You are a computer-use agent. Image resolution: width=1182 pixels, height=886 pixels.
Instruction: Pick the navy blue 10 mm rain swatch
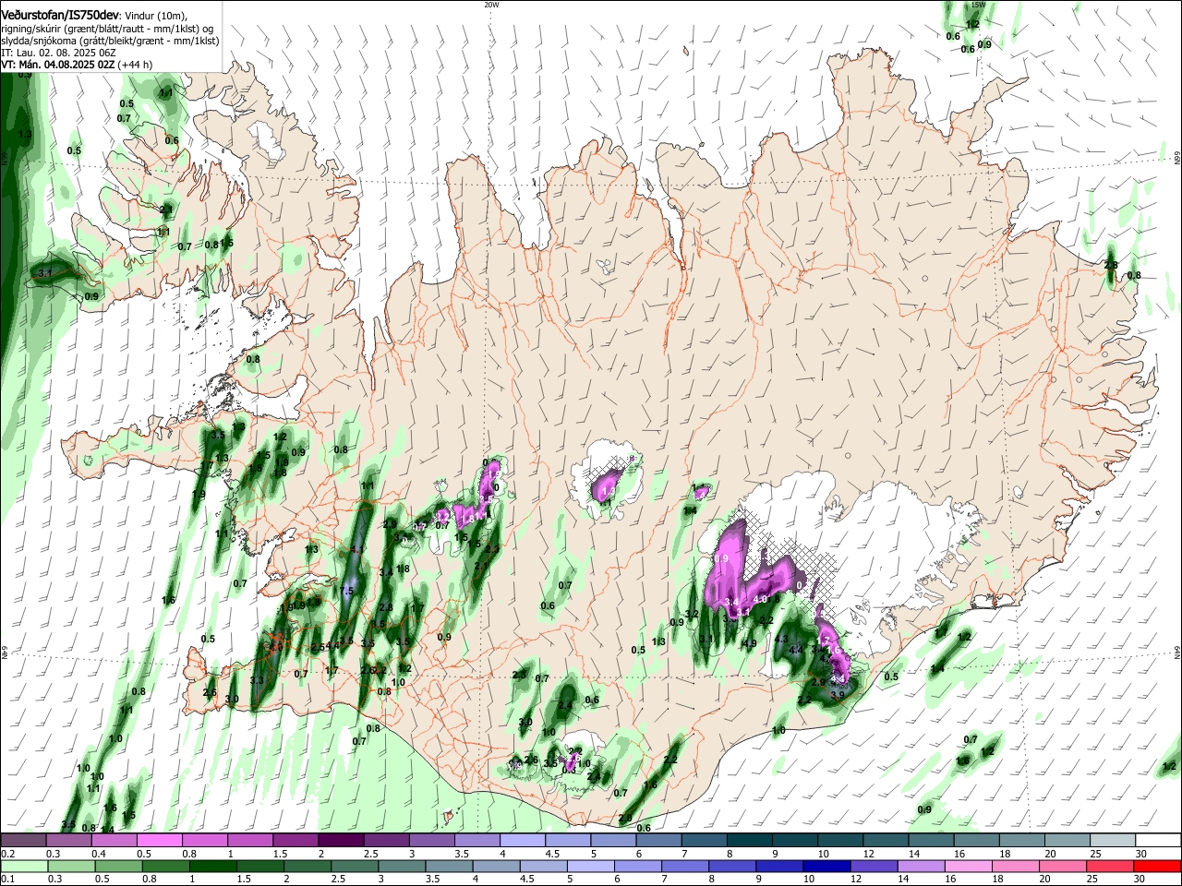[x=826, y=867]
